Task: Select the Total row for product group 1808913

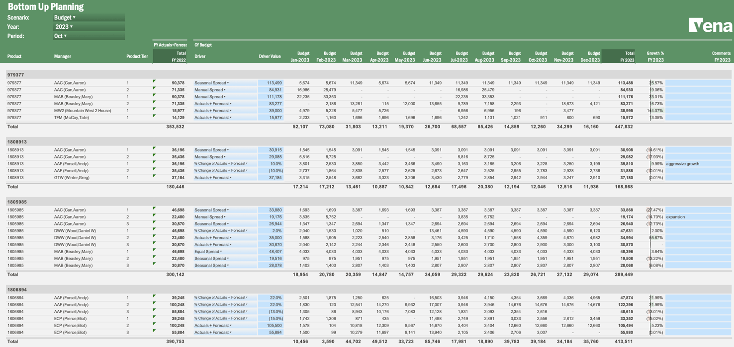Action: [99, 186]
